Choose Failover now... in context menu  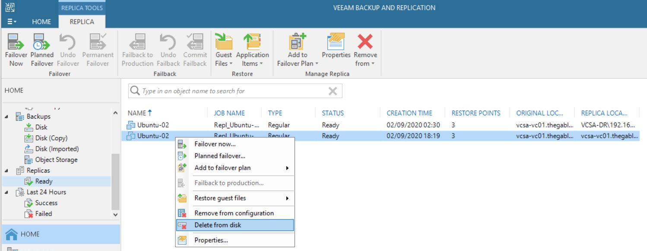click(x=235, y=144)
